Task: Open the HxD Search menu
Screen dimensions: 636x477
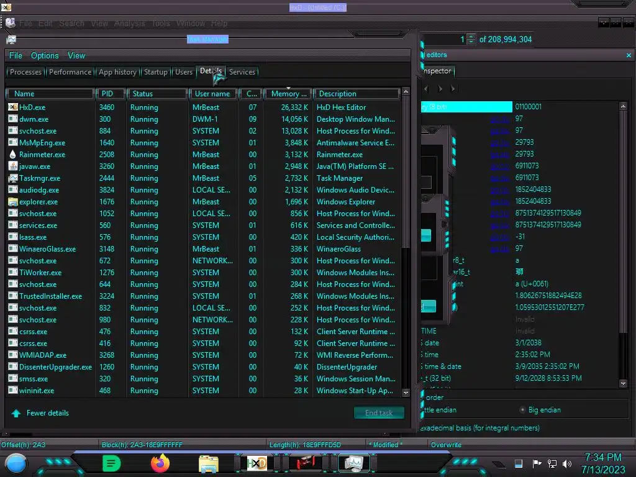Action: pos(72,24)
